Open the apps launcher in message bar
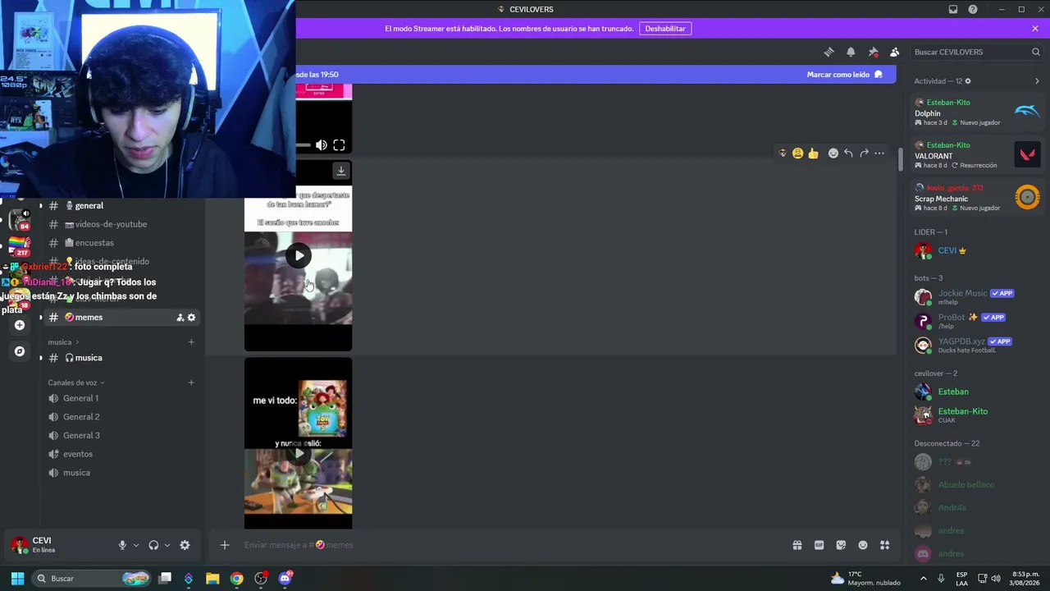 pos(885,545)
